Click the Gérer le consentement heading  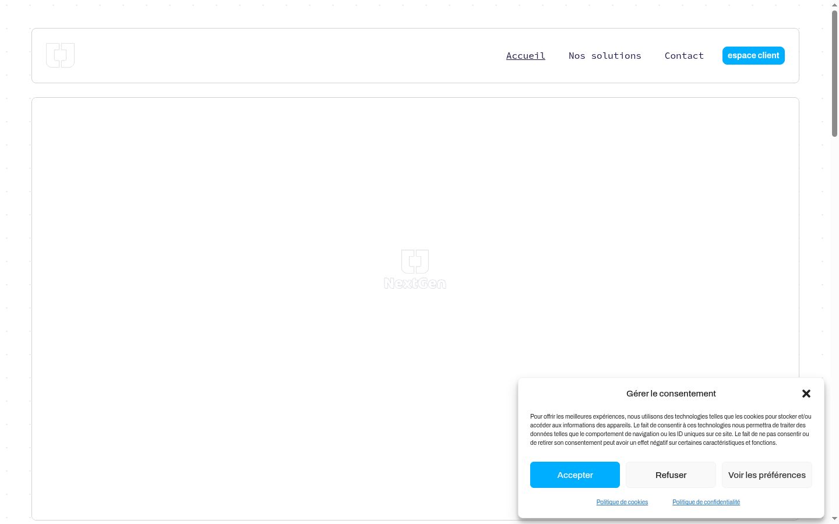671,394
